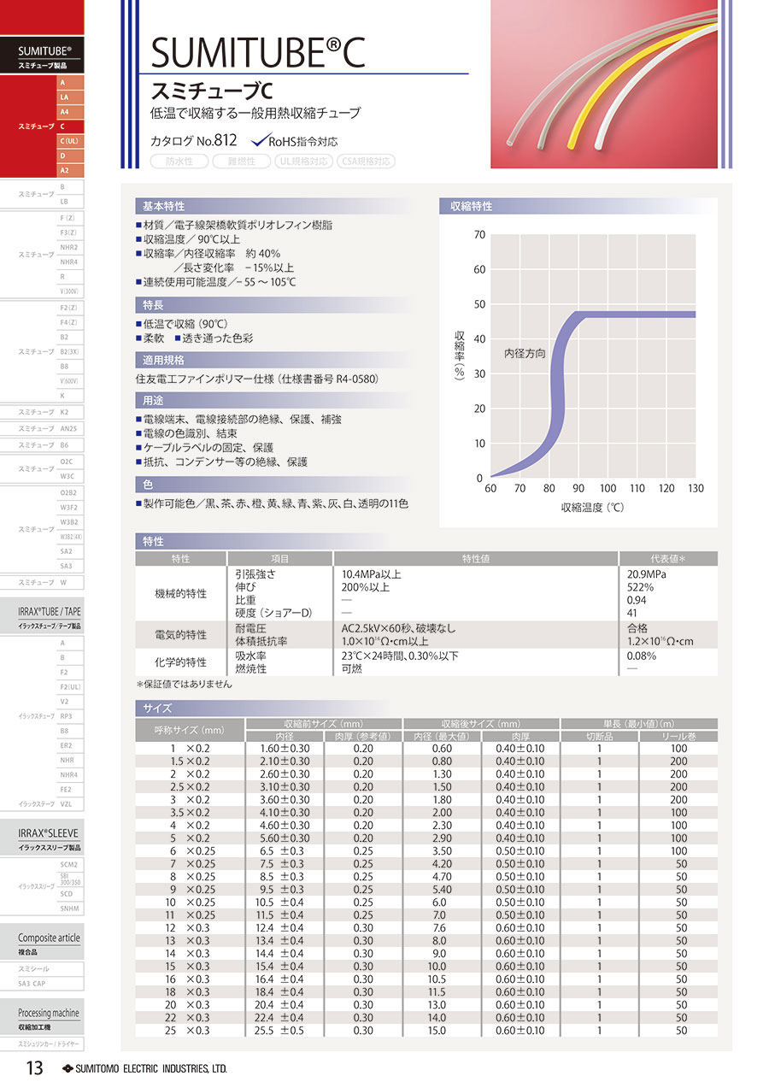The image size is (769, 1088).
Task: Click the RoHS compliance checkmark
Action: click(259, 141)
